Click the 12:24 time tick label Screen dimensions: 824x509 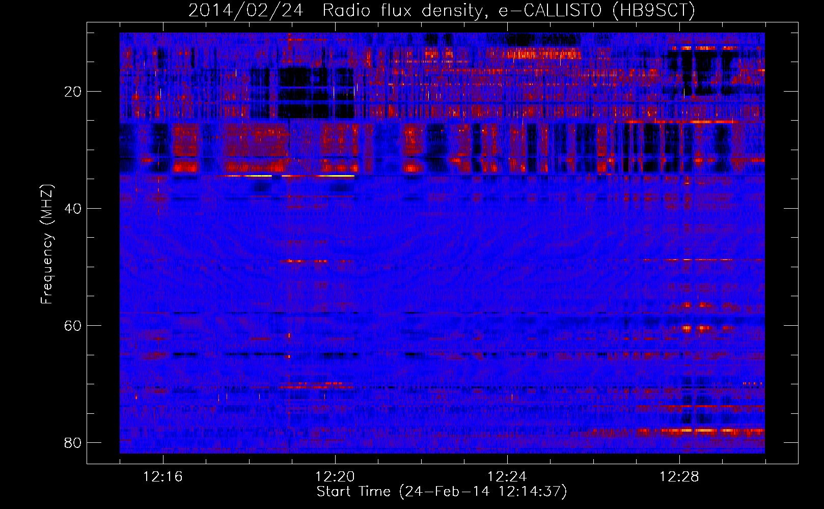pyautogui.click(x=507, y=477)
